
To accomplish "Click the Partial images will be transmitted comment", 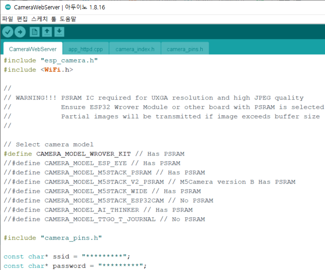I will click(x=162, y=116).
